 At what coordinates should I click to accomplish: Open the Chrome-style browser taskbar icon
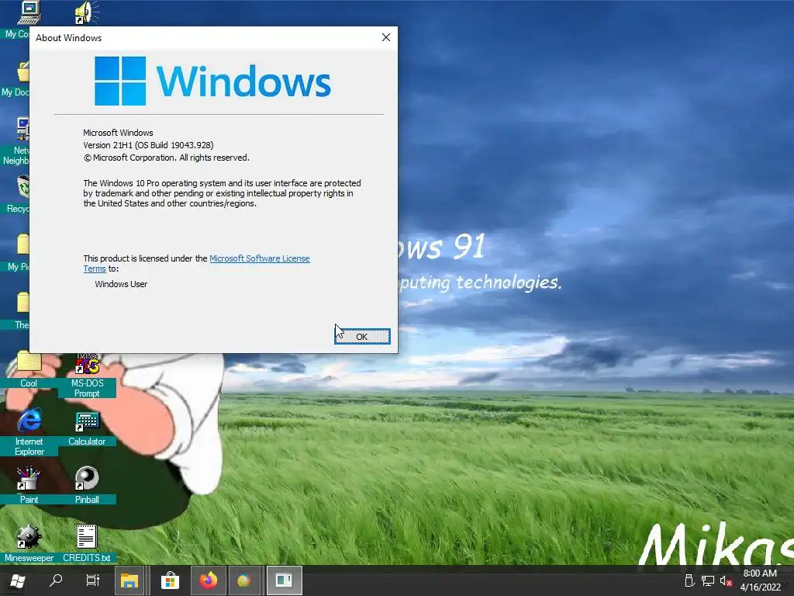(x=244, y=580)
